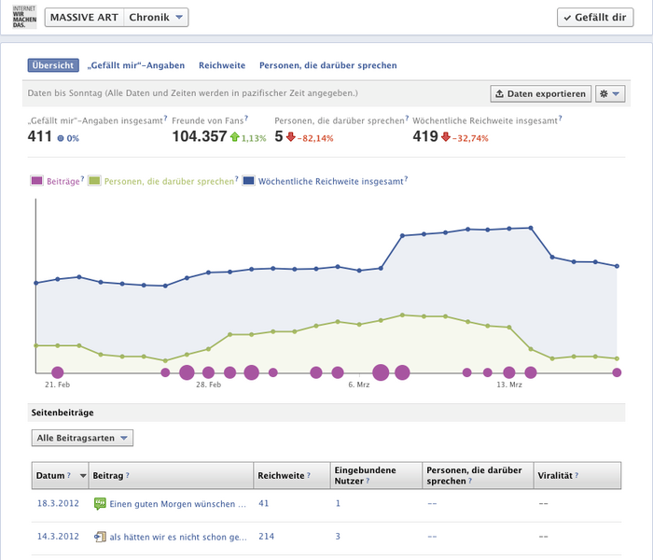653x560 pixels.
Task: Click the MASSIVE ART page logo thumbnail
Action: 18,17
